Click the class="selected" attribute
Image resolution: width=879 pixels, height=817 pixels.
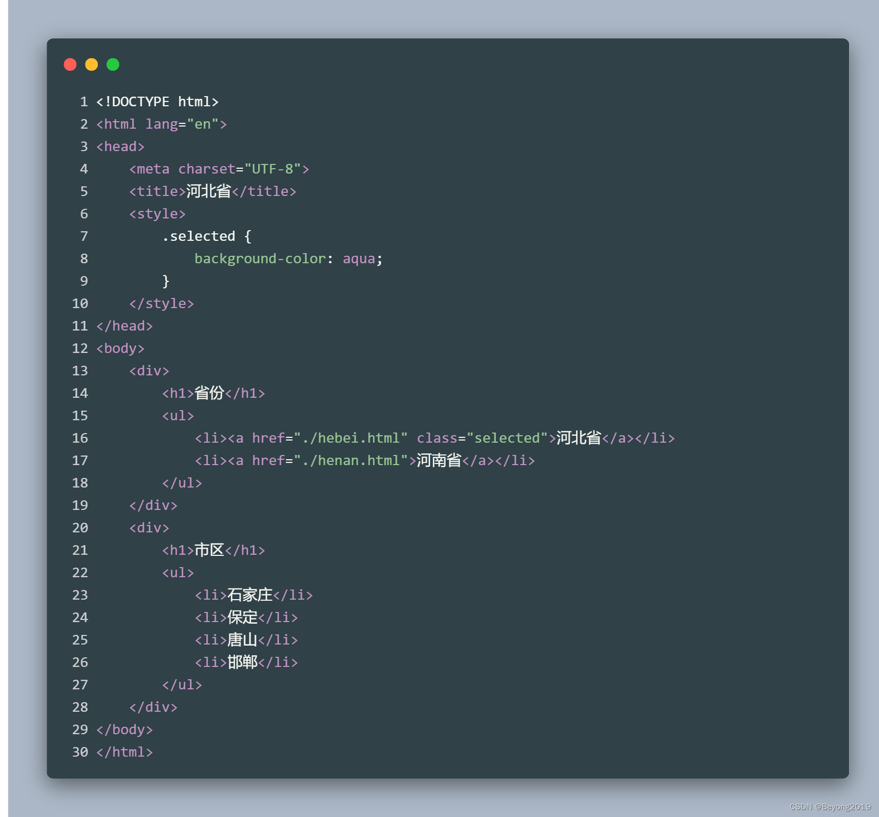pyautogui.click(x=483, y=438)
